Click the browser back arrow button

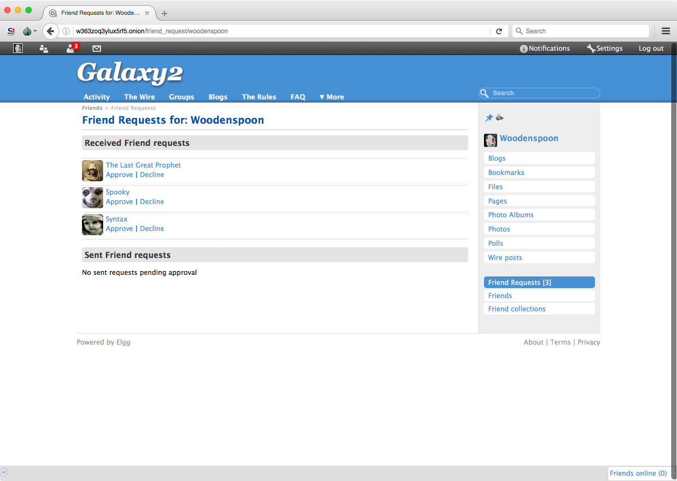pyautogui.click(x=50, y=31)
